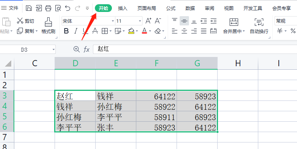Switch to 插入 (Insert) tab
Screen dimensions: 297x149
[x=122, y=8]
